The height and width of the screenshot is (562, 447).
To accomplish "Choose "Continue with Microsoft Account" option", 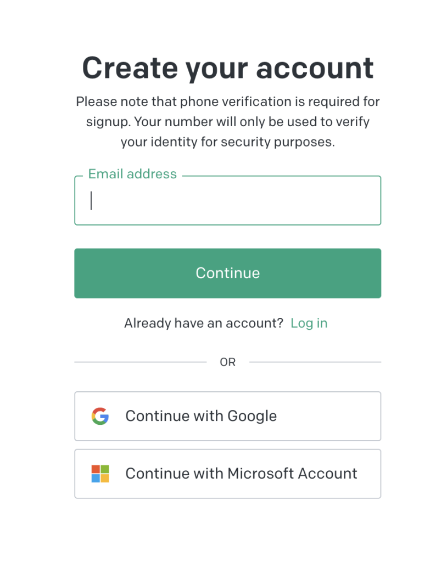I will pyautogui.click(x=227, y=474).
